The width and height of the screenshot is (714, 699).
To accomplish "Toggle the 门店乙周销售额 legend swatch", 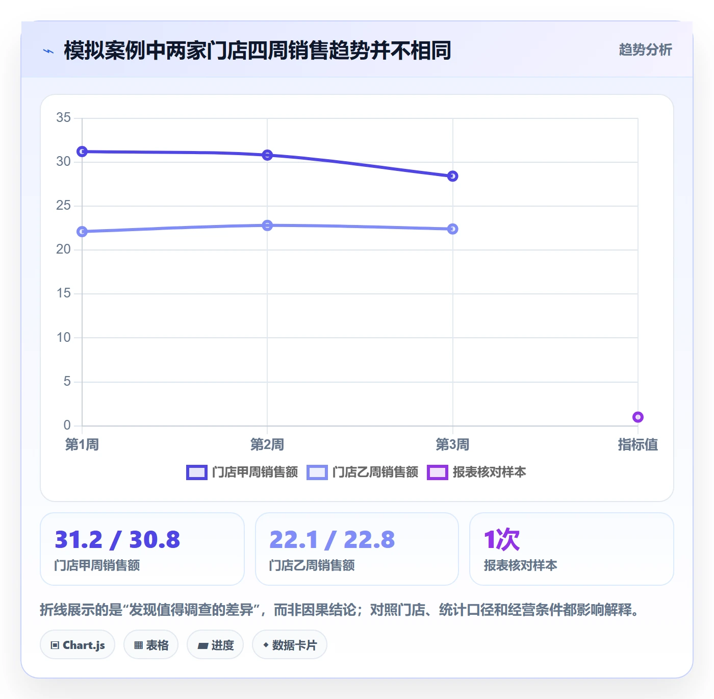I will (x=317, y=472).
